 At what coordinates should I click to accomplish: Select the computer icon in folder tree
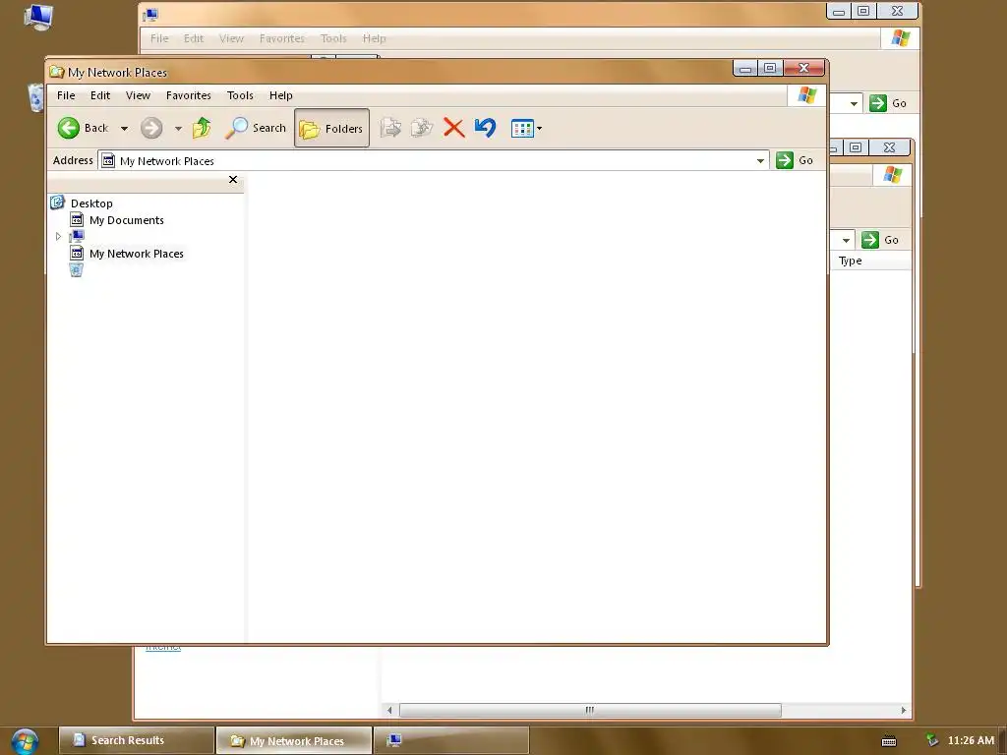[77, 236]
